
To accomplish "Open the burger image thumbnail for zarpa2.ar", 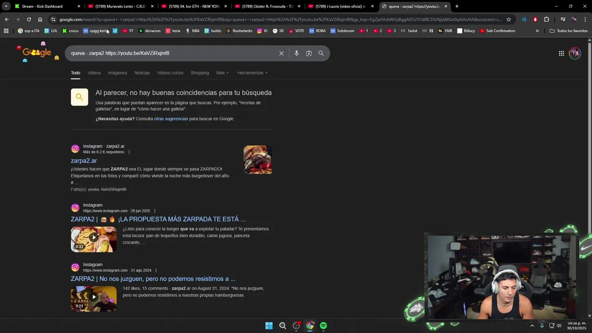I will (258, 160).
